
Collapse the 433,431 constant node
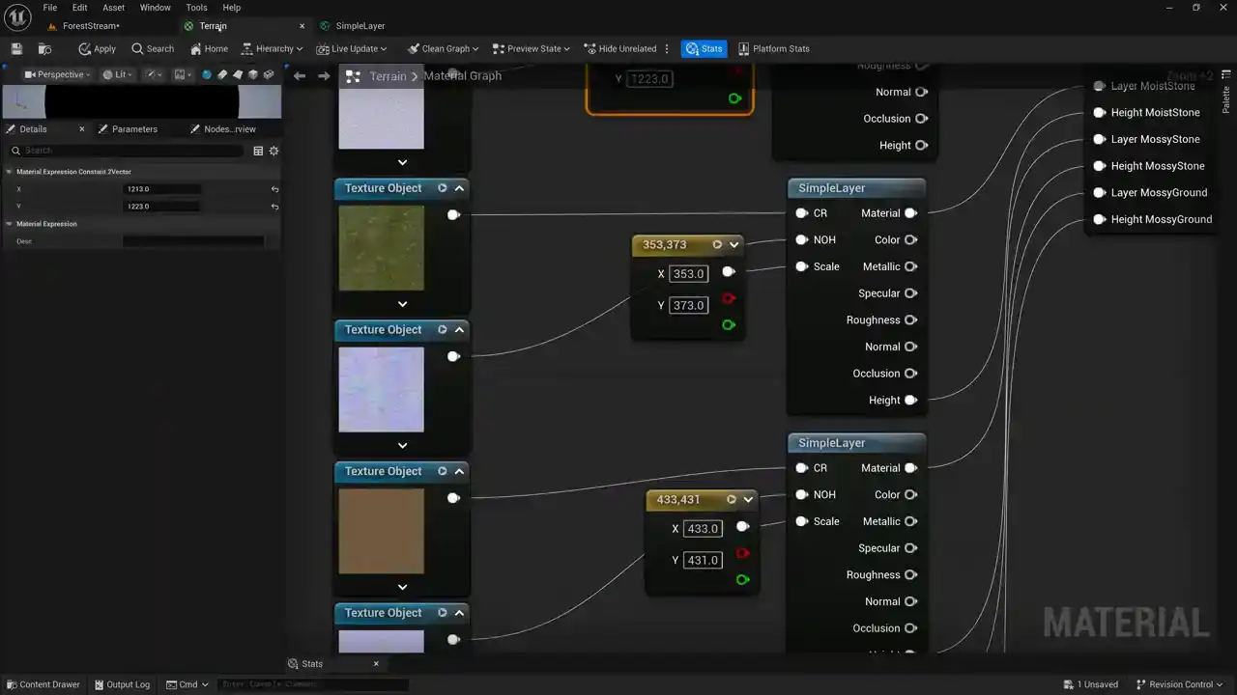pos(748,500)
